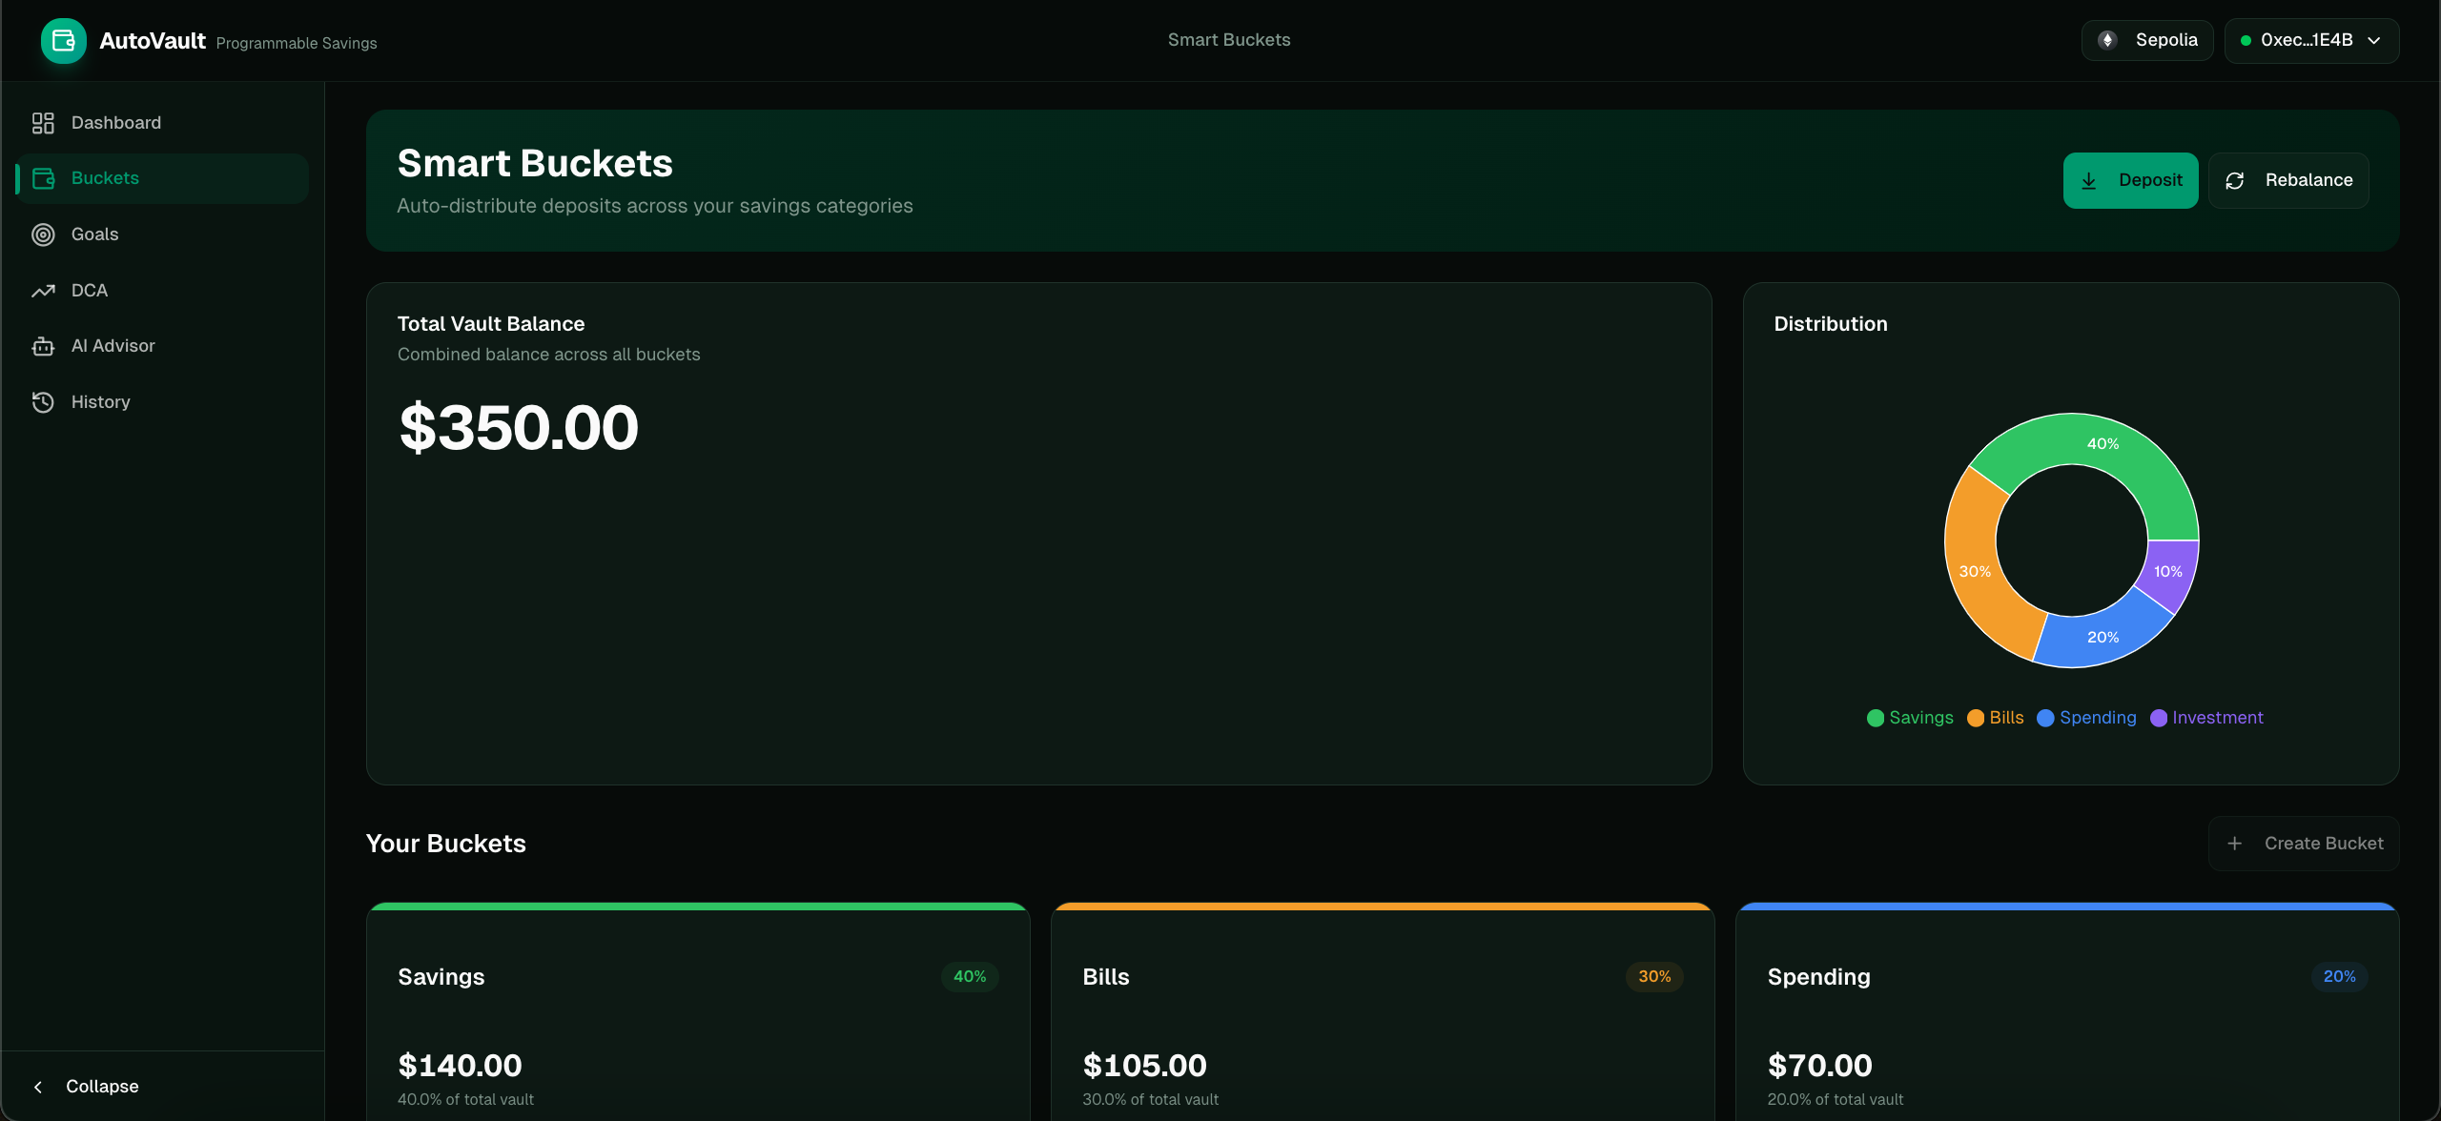Open the Sepolia network selector
Image resolution: width=2441 pixels, height=1121 pixels.
2147,40
